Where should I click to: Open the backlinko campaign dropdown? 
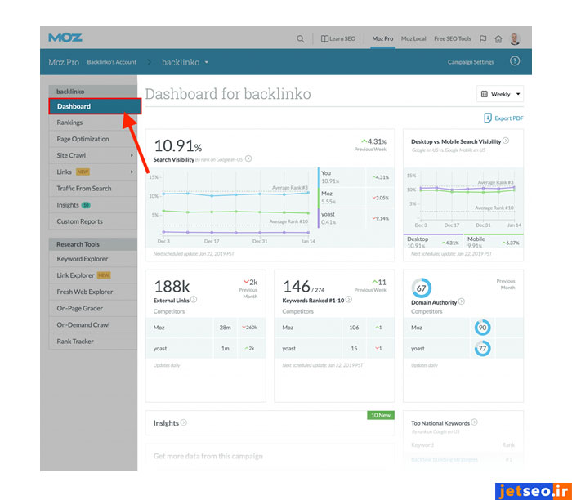[185, 62]
